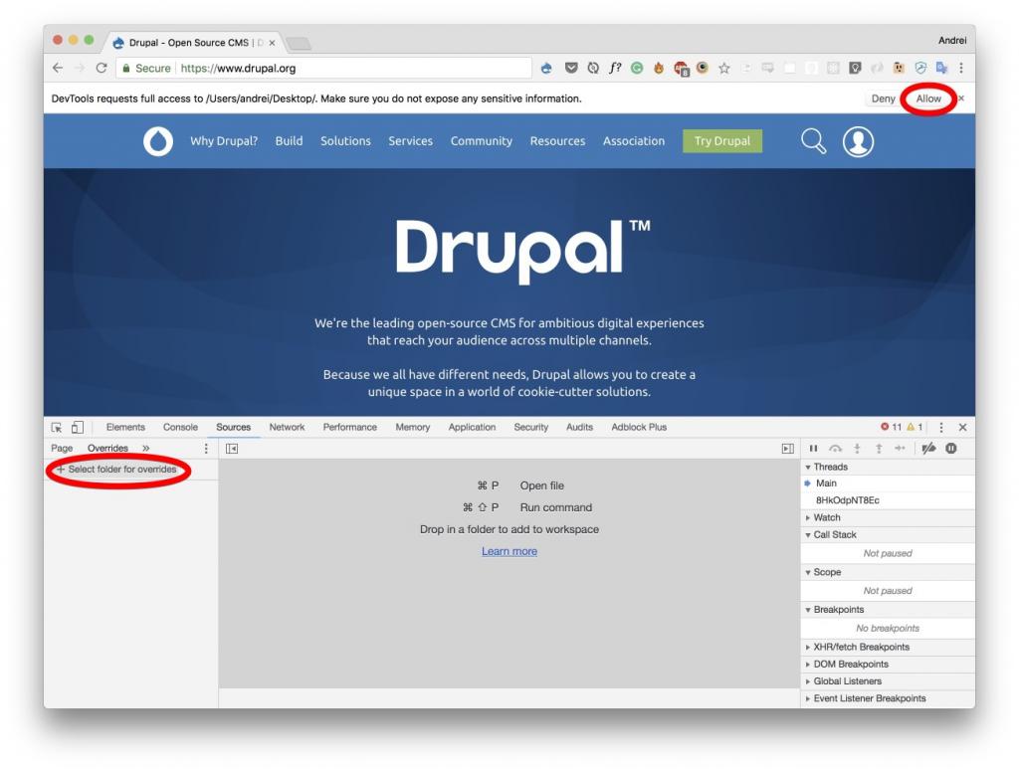Open the Performance tab

(349, 427)
